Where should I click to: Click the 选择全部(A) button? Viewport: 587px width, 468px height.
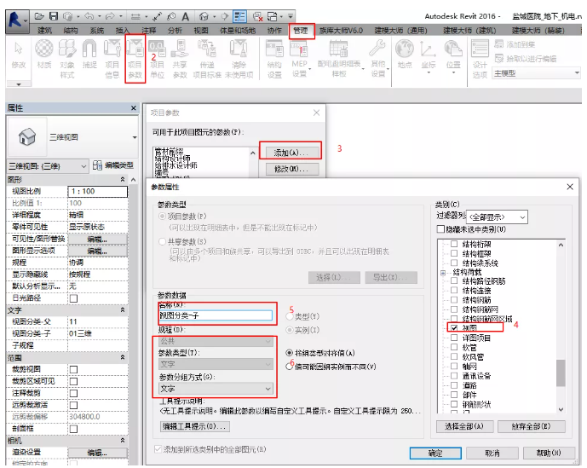coord(464,426)
